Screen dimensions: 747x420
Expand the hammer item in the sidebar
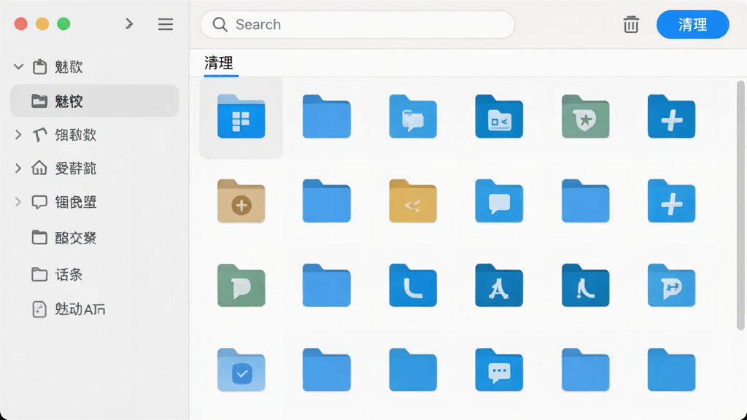click(x=18, y=135)
